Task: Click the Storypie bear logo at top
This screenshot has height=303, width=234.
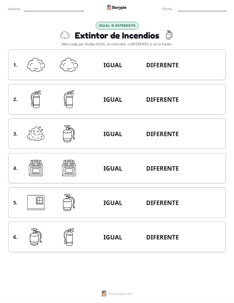Action: pyautogui.click(x=109, y=8)
